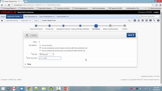Click the New Tab Label input field

tap(50, 58)
